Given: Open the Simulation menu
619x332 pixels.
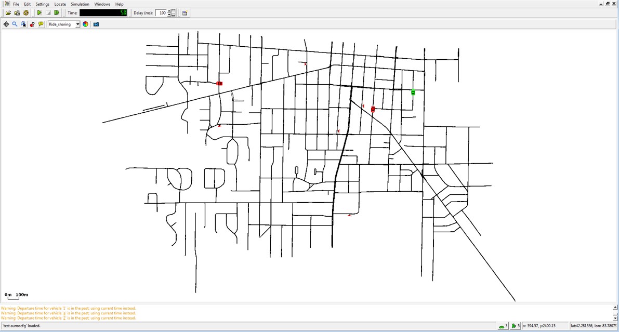Looking at the screenshot, I should click(80, 4).
